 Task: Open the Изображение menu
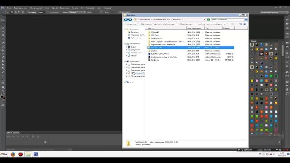(36, 8)
